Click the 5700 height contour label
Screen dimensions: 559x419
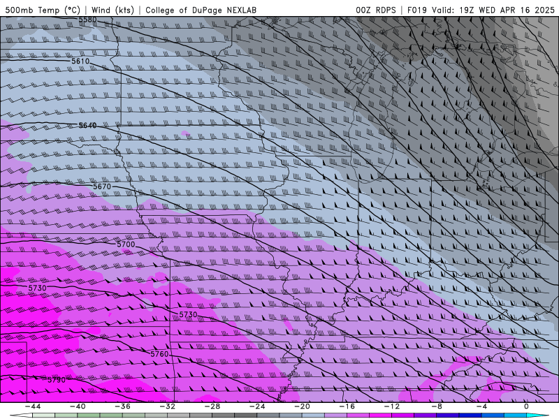click(126, 244)
